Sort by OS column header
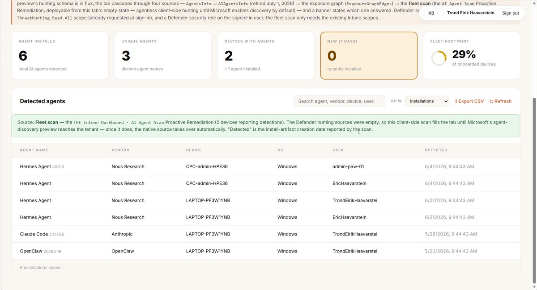Viewport: 537px width, 290px height. click(280, 150)
